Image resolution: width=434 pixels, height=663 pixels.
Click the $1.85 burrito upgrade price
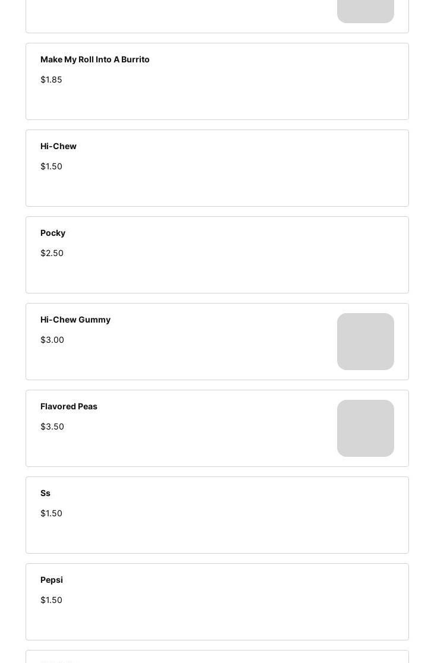point(51,80)
